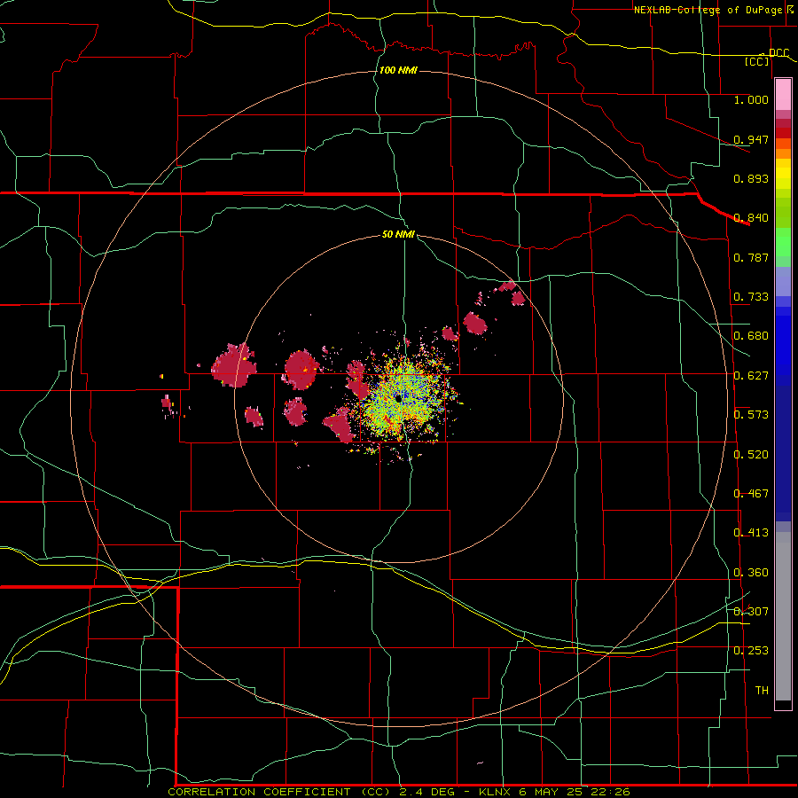Viewport: 798px width, 798px height.
Task: Click the 100 NMI range ring label
Action: point(398,70)
